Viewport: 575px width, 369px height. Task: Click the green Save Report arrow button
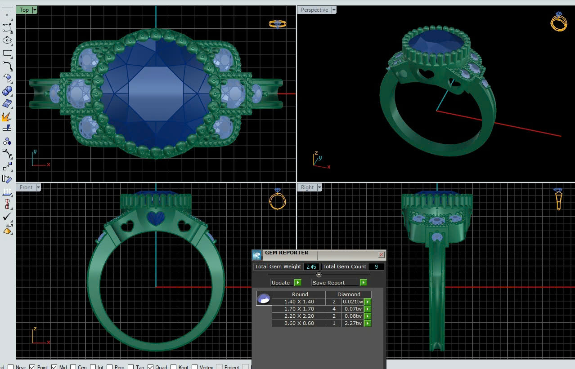coord(363,283)
